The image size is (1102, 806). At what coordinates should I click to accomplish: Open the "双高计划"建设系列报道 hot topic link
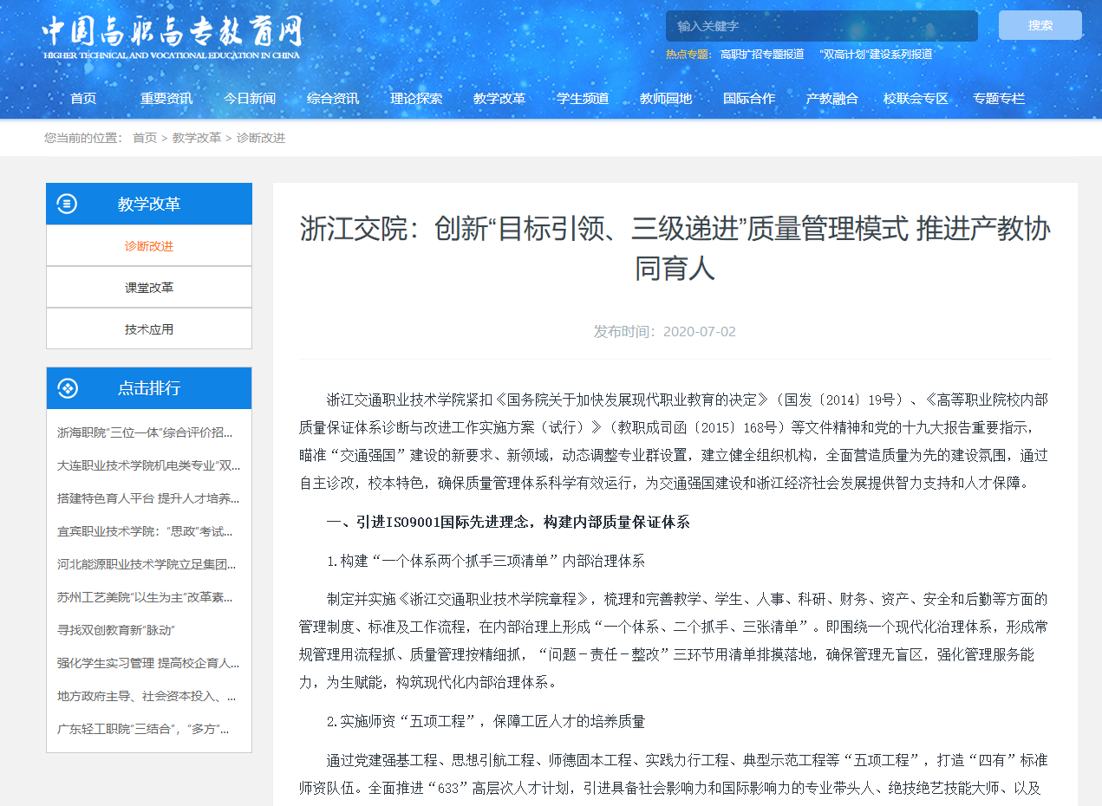(876, 54)
